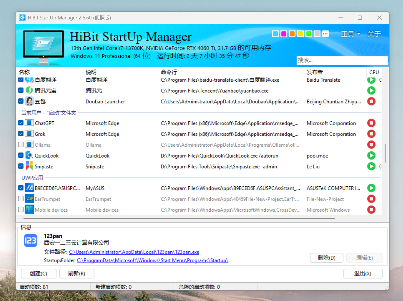Click the EarTrumpet app icon
The image size is (403, 301).
(29, 199)
